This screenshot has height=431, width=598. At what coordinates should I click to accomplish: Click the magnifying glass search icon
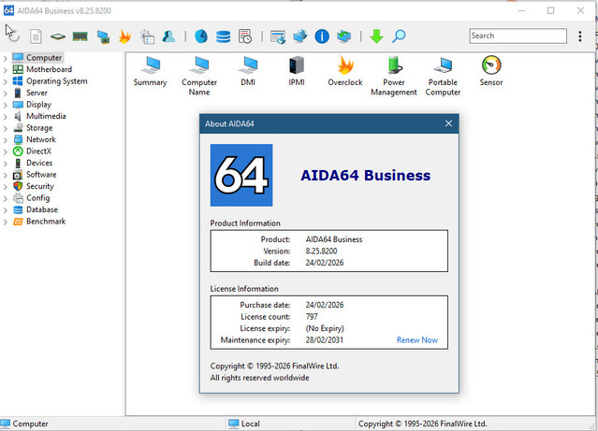399,36
